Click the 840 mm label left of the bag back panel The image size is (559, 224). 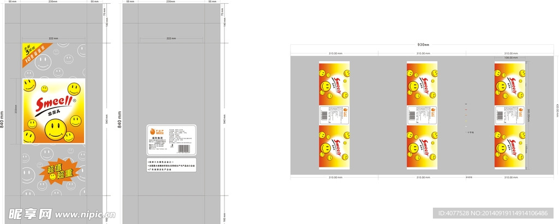click(120, 120)
